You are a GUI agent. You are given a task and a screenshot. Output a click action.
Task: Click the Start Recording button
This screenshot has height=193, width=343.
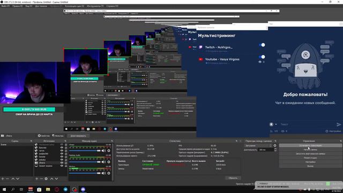(310, 150)
